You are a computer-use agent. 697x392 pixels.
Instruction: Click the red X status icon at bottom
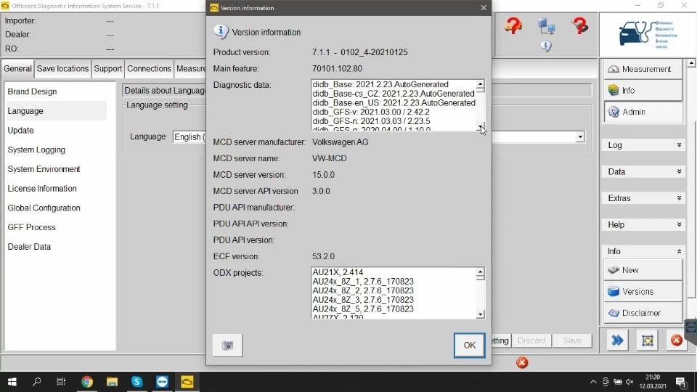point(522,363)
